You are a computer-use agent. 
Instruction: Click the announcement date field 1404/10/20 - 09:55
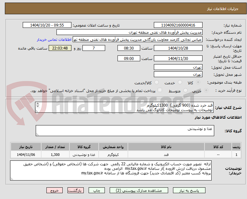pyautogui.click(x=47, y=25)
